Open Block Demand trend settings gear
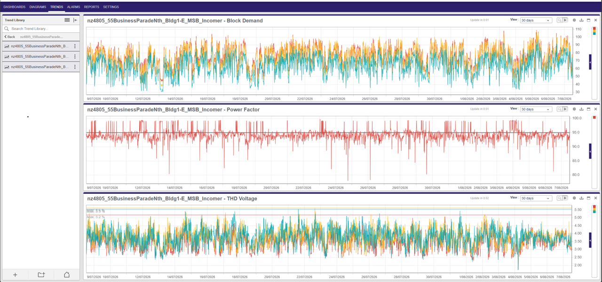This screenshot has height=282, width=602. click(574, 20)
